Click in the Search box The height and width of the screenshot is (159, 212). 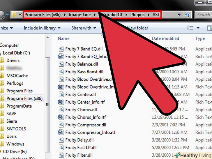tap(203, 15)
